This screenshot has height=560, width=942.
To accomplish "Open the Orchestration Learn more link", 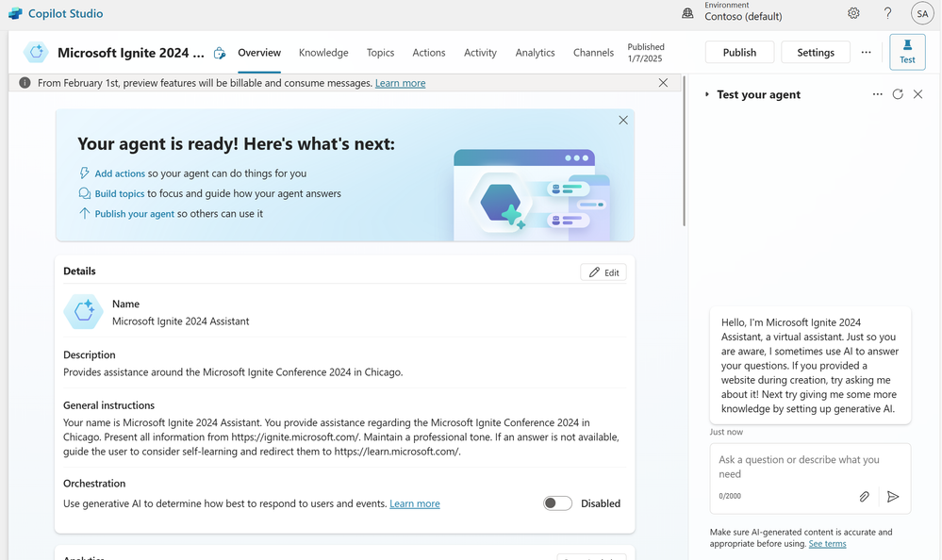I will [415, 503].
